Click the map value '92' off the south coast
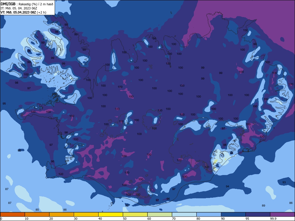 tap(127, 205)
